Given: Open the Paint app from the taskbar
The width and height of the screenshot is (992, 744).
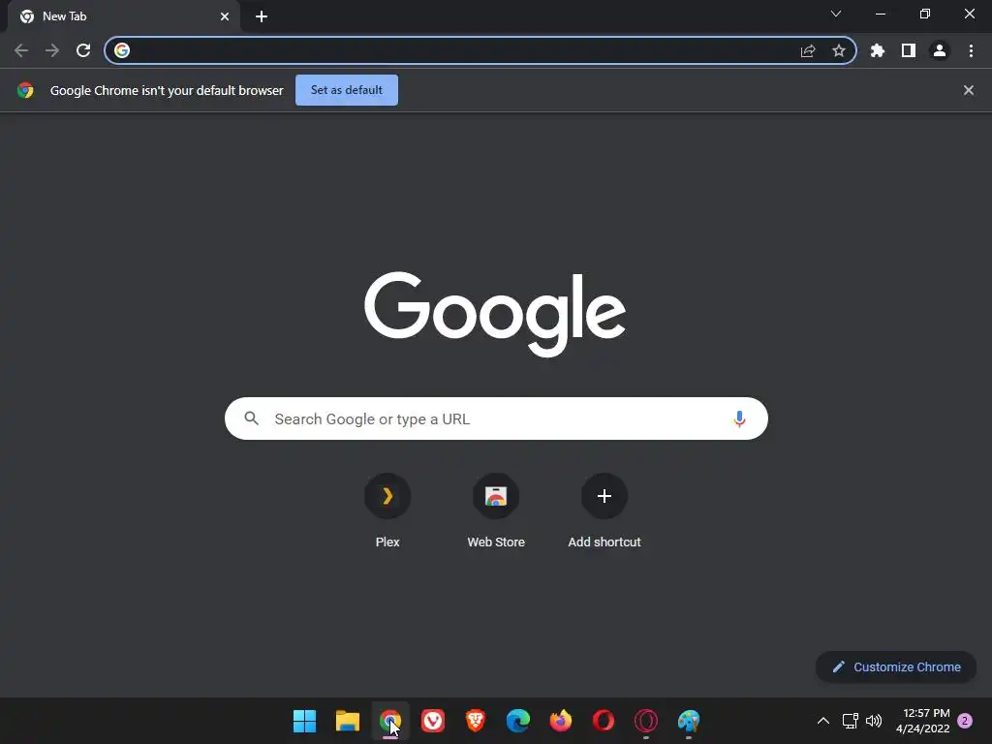Looking at the screenshot, I should (689, 721).
